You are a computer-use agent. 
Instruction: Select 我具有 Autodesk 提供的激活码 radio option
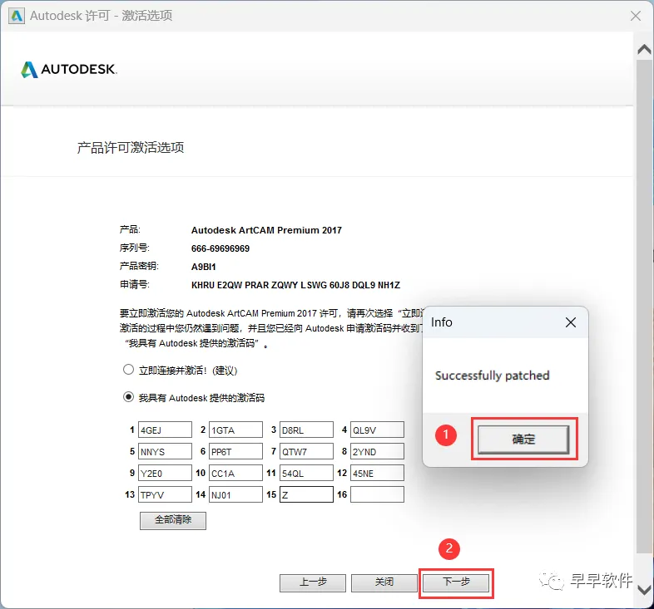128,397
